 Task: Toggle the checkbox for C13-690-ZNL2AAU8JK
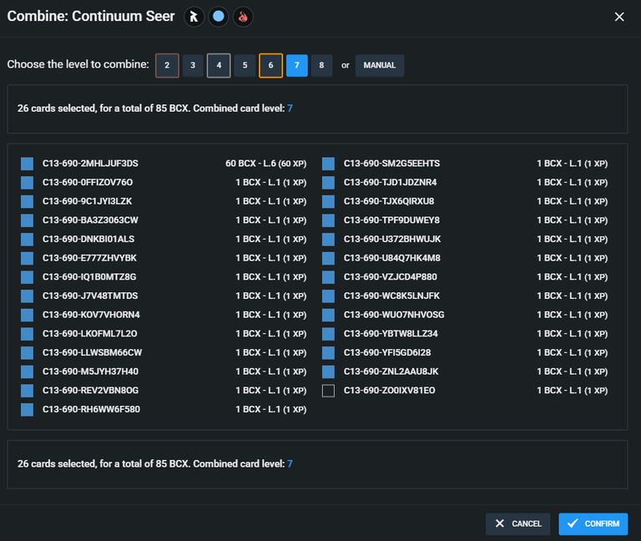pyautogui.click(x=328, y=372)
